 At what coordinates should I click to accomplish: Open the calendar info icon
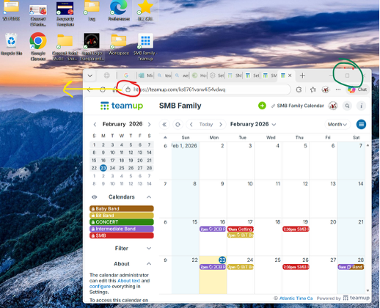[361, 106]
